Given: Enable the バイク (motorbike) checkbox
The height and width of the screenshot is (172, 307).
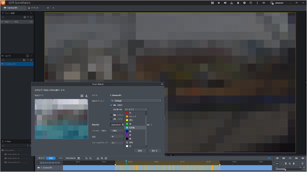Looking at the screenshot, I should click(x=111, y=119).
